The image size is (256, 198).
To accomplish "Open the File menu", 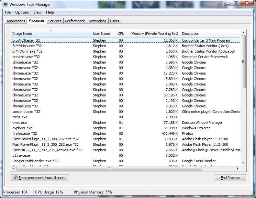I will click(x=8, y=12).
